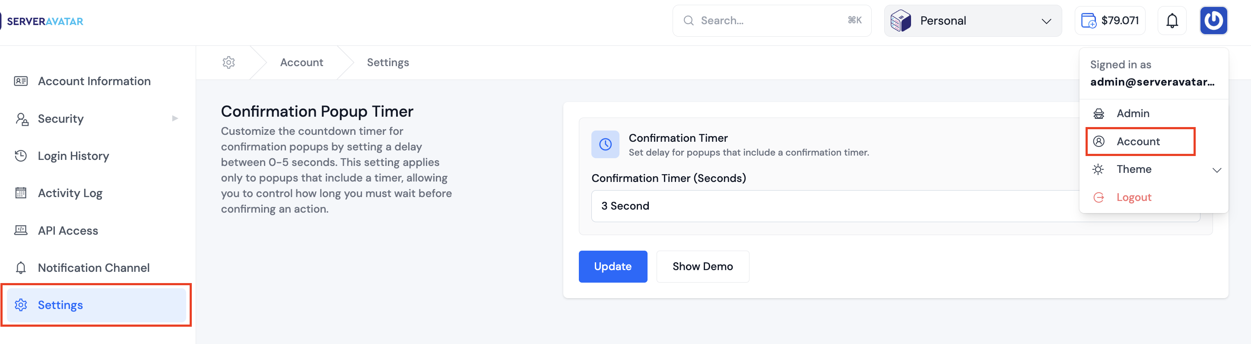Click the Confirmation Timer clock icon
Image resolution: width=1251 pixels, height=344 pixels.
tap(605, 144)
